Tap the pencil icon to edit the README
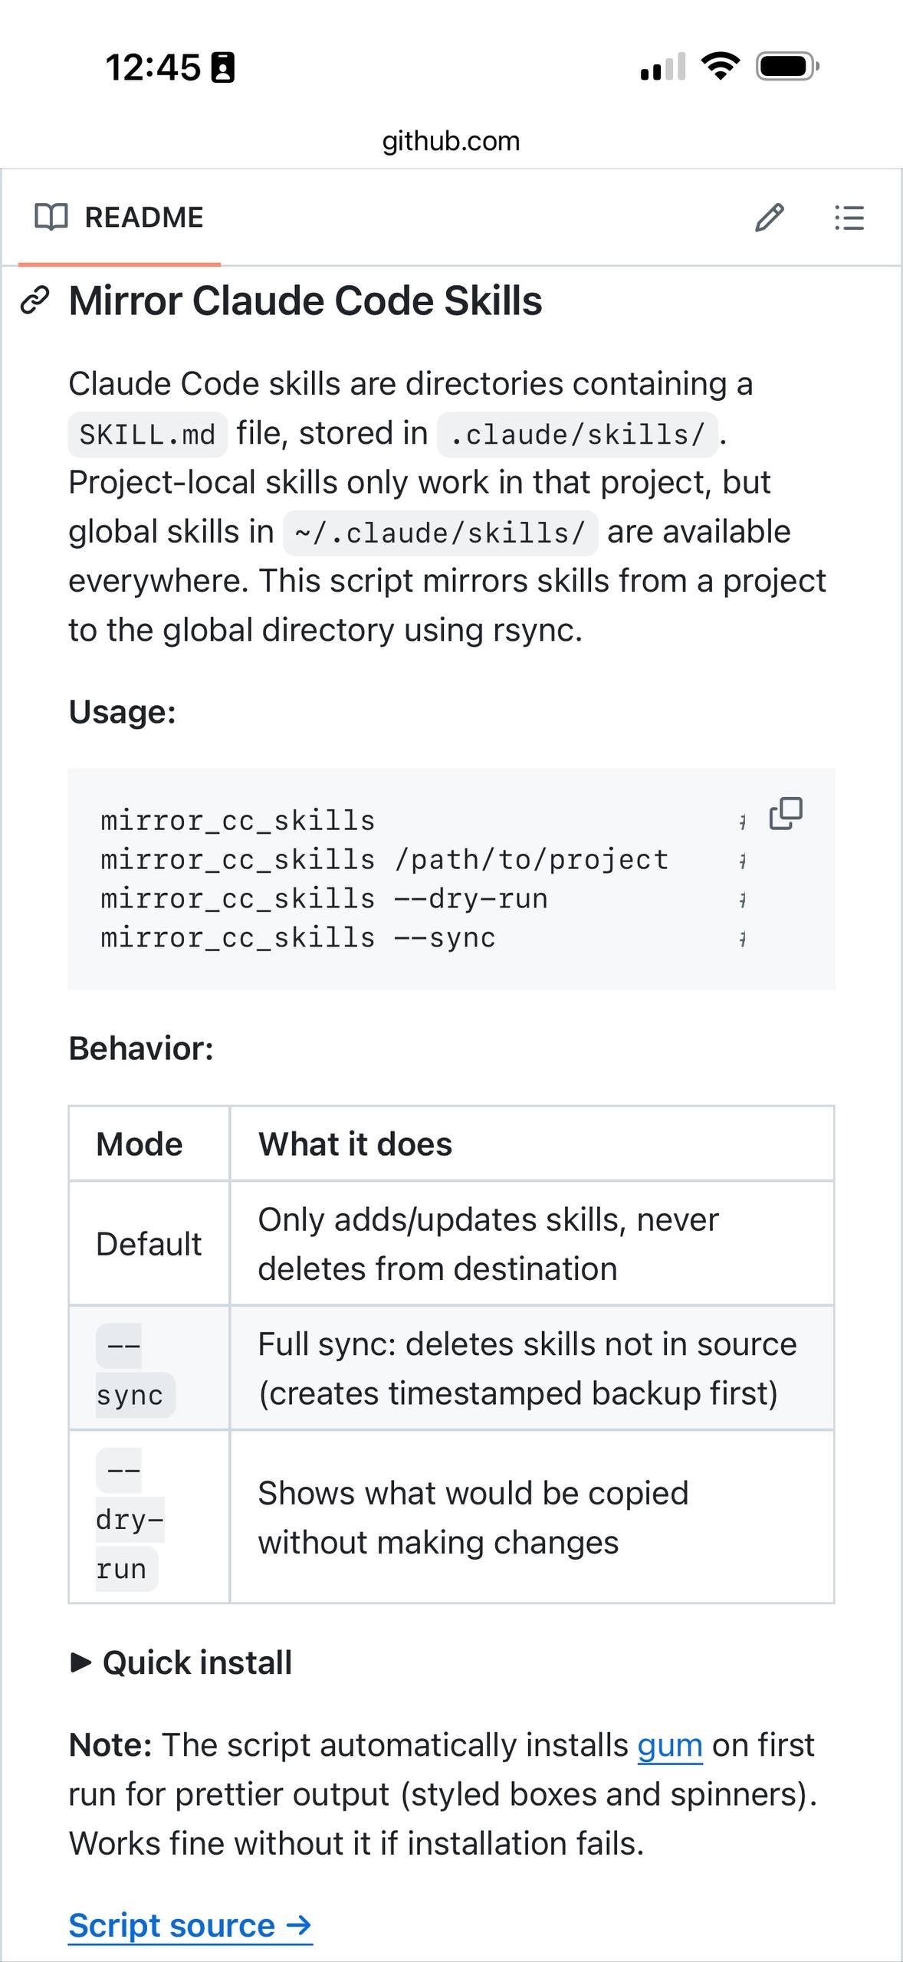The height and width of the screenshot is (1962, 903). point(769,218)
